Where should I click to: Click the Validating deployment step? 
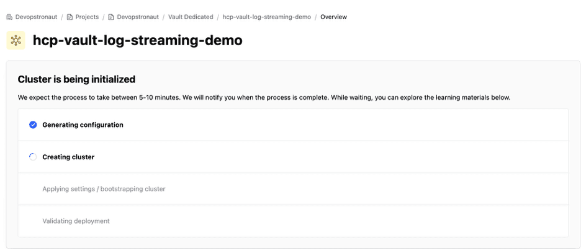click(x=76, y=221)
